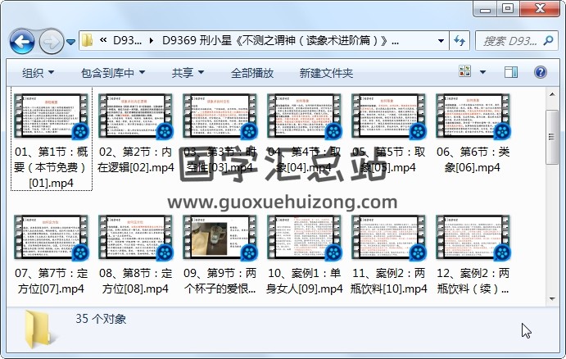566x359 pixels.
Task: Open the view options dropdown arrow
Action: point(483,72)
